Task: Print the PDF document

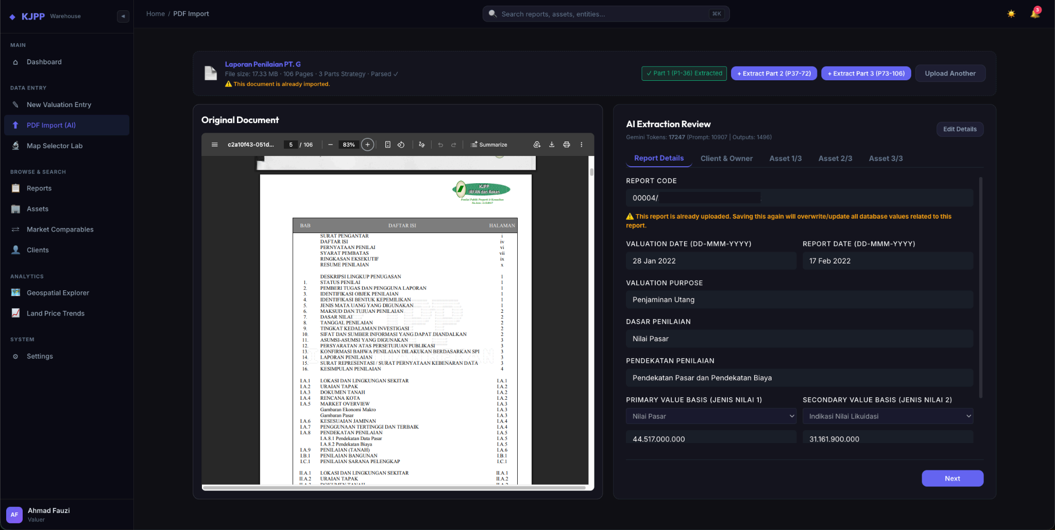Action: tap(567, 145)
